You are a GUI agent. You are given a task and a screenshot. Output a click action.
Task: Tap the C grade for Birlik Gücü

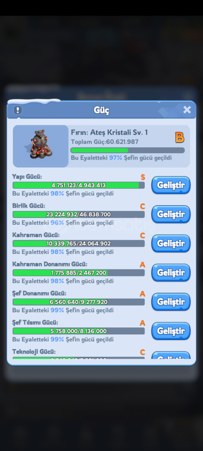[x=142, y=207]
